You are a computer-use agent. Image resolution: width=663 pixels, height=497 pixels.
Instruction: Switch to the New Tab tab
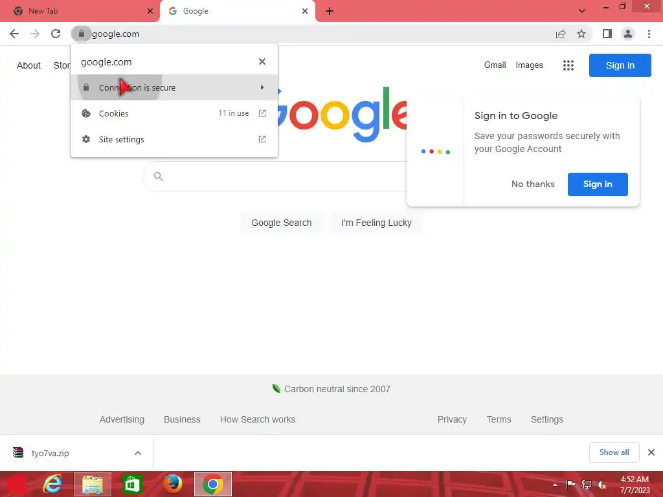80,11
